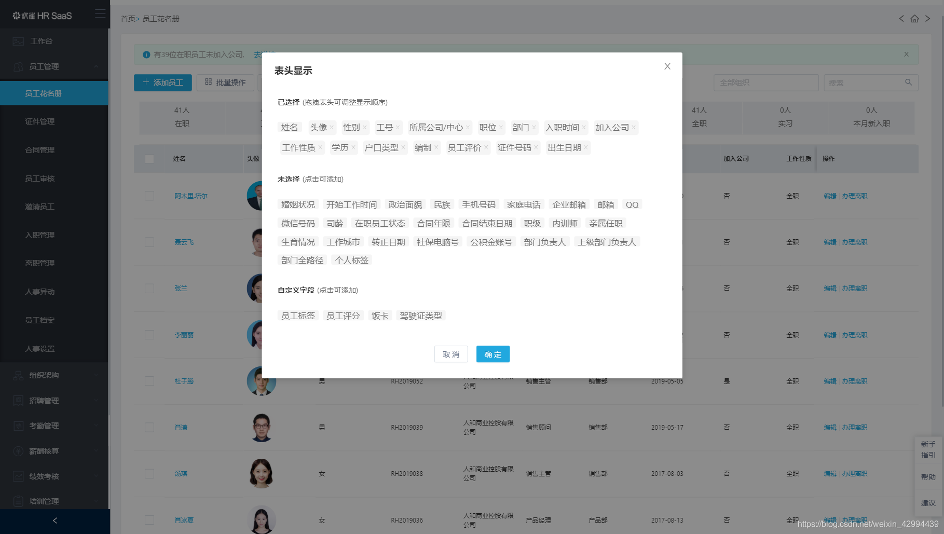Expand the 考勤管理 sidebar section
944x534 pixels.
54,426
